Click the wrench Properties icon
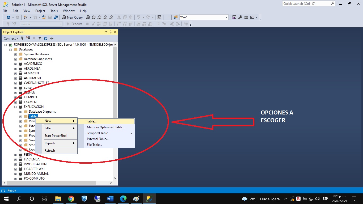 (x=240, y=17)
